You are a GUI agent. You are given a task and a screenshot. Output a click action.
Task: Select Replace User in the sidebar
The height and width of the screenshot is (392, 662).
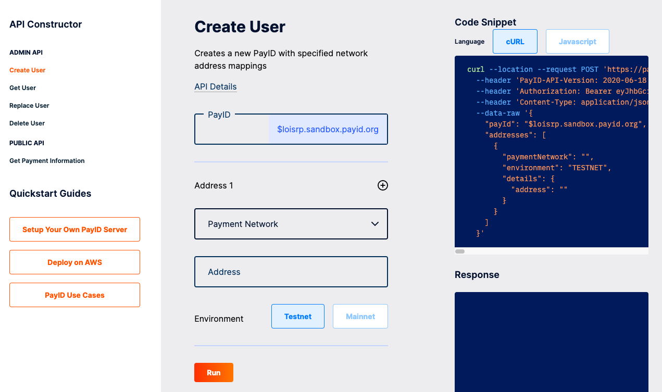(x=29, y=105)
